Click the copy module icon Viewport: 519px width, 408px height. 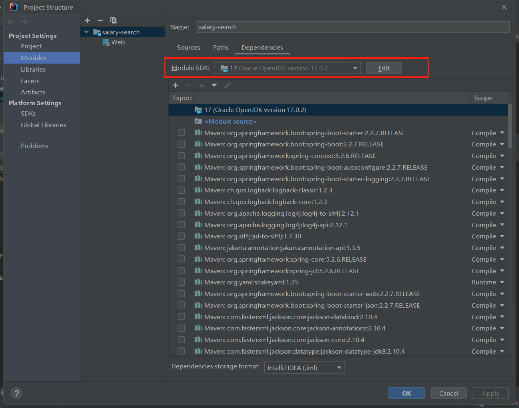(113, 20)
